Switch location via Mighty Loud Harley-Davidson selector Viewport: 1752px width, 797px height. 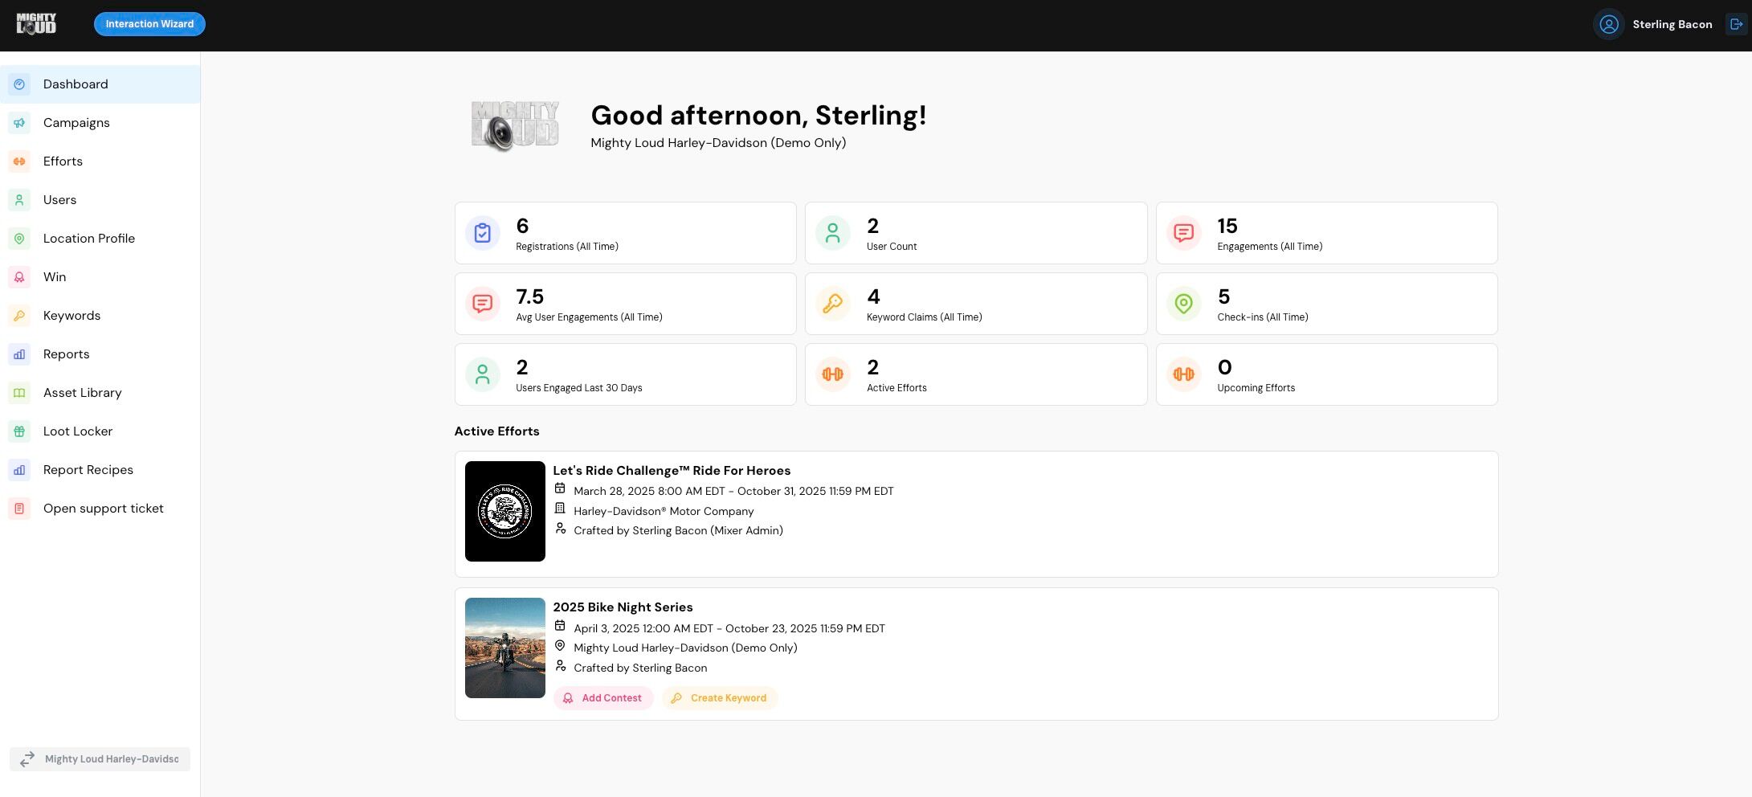click(100, 759)
